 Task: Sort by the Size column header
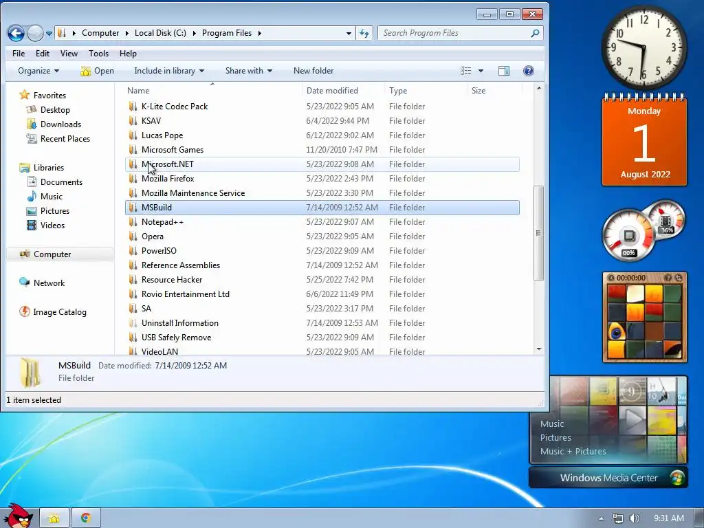(x=478, y=91)
